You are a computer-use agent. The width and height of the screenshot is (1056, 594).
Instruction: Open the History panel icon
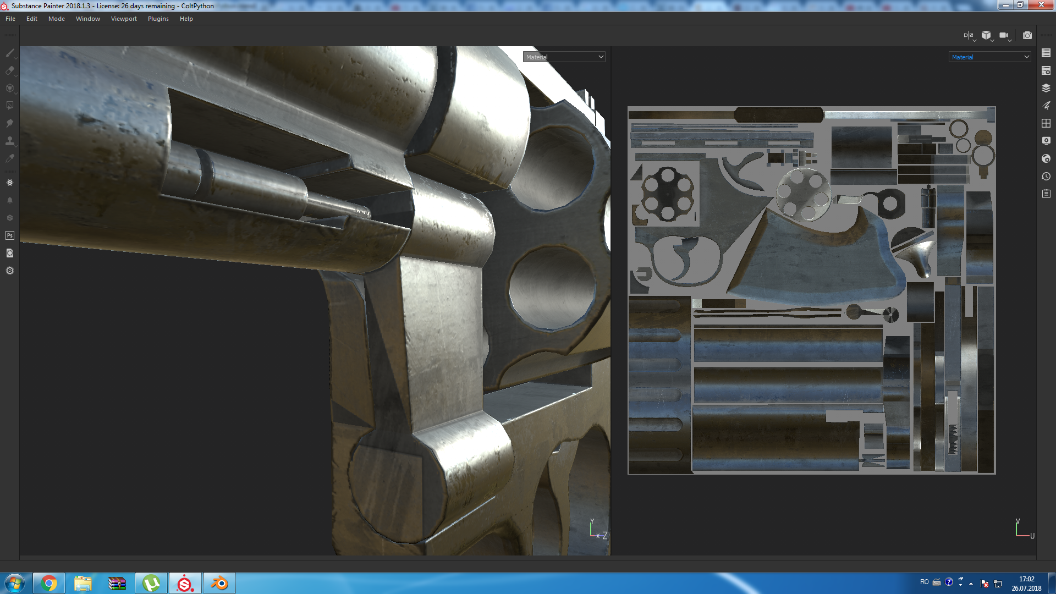(x=1046, y=176)
